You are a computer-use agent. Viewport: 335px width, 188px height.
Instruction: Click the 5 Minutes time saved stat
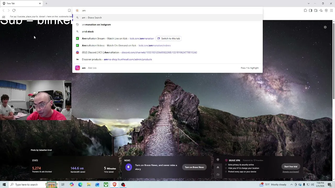110,170
